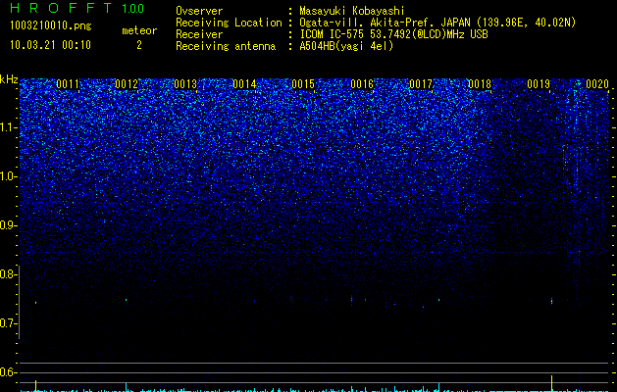Viewport: 617px width, 392px height.
Task: Click the HROFFT 1.0.0 title text
Action: [x=77, y=8]
